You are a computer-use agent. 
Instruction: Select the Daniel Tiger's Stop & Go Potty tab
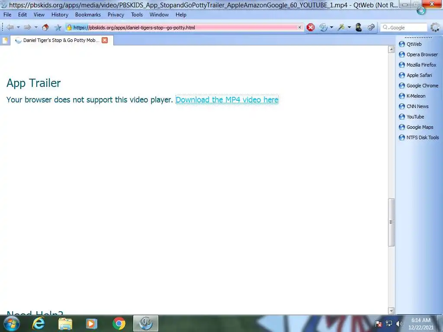coord(61,40)
